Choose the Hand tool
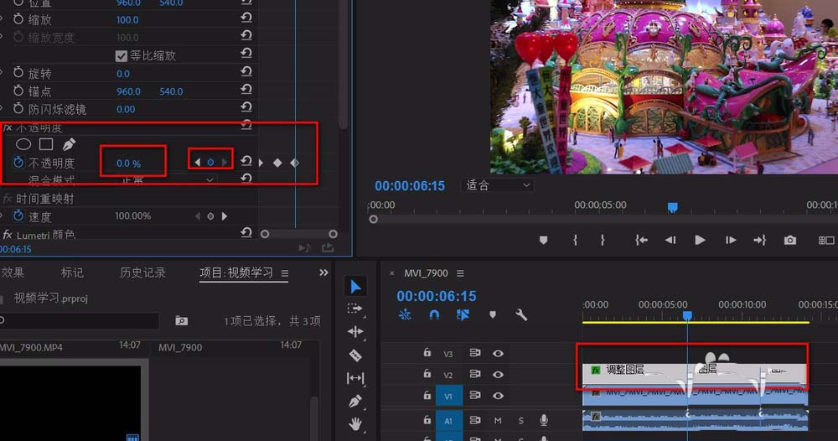This screenshot has height=441, width=838. coord(354,424)
